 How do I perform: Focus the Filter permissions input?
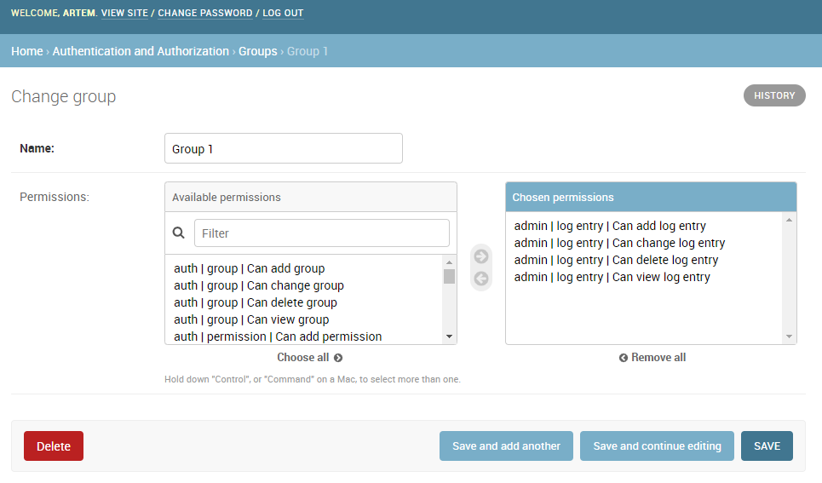322,233
